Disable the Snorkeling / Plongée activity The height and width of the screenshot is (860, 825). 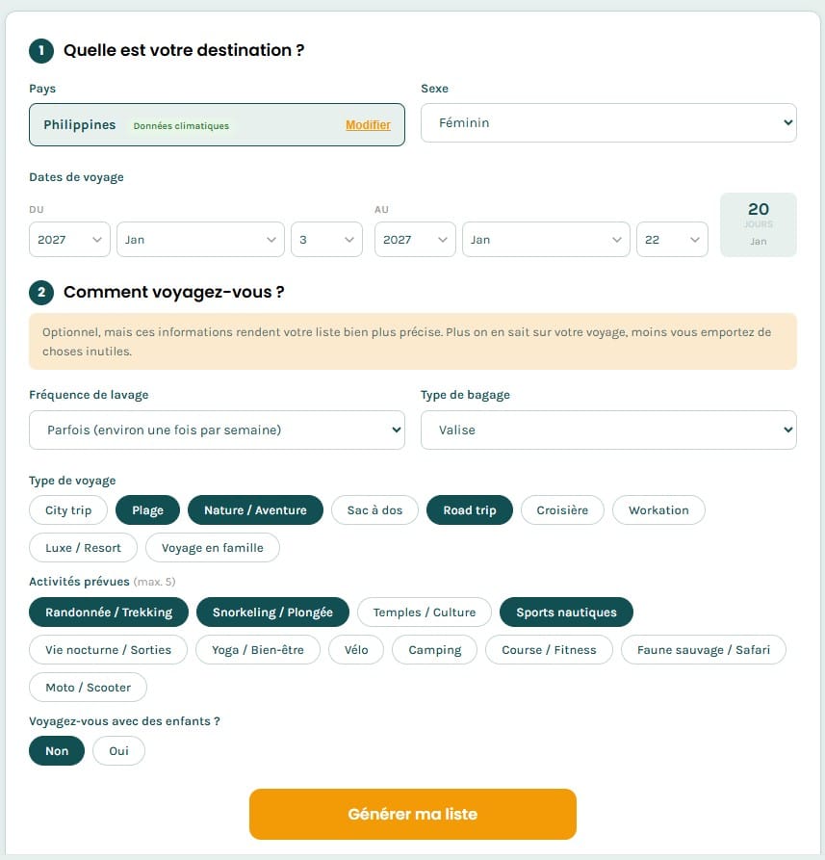click(274, 612)
